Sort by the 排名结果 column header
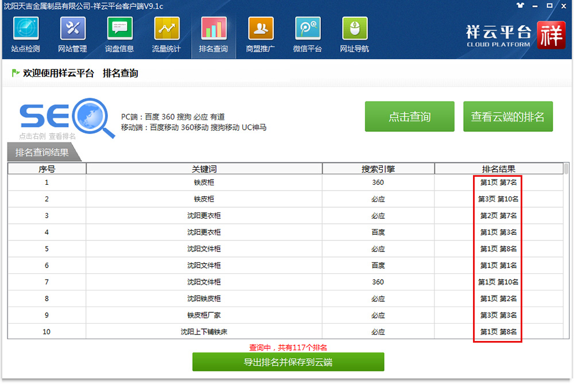Screen dimensions: 574x384 [499, 169]
